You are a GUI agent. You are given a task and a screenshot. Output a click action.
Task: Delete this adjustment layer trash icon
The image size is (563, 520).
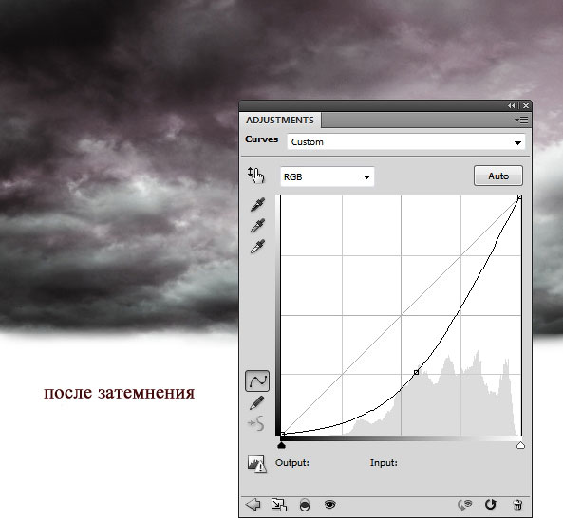click(517, 505)
